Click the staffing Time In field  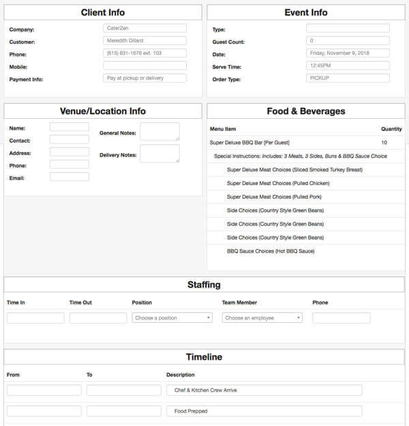[x=35, y=317]
